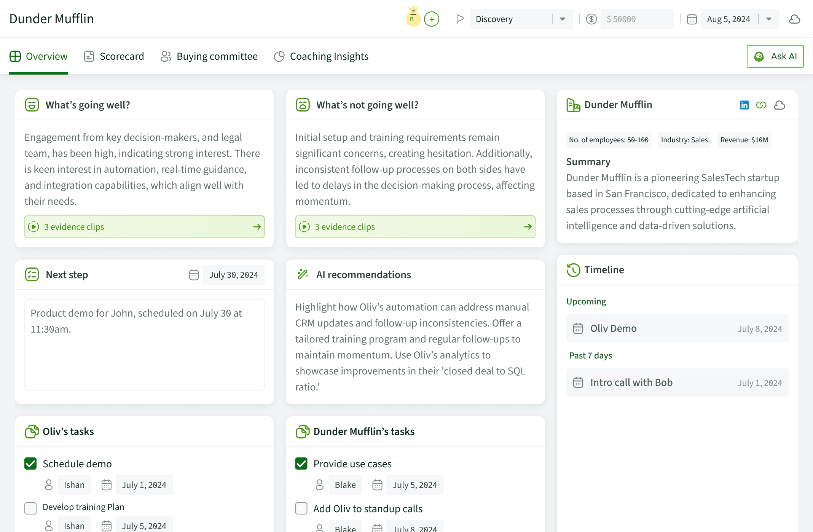813x532 pixels.
Task: Click the yellow user avatar icon
Action: coord(413,18)
